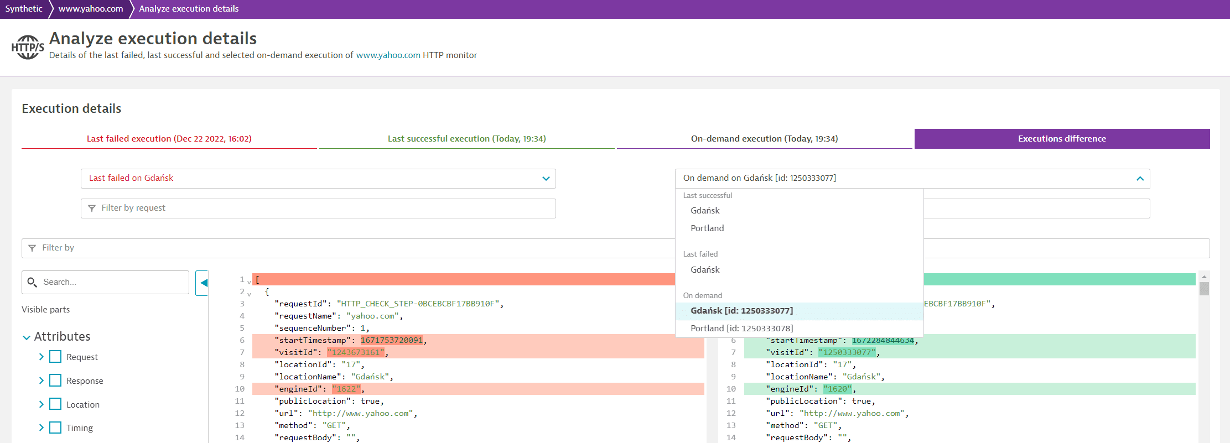Go to Synthetic breadcrumb

point(24,9)
